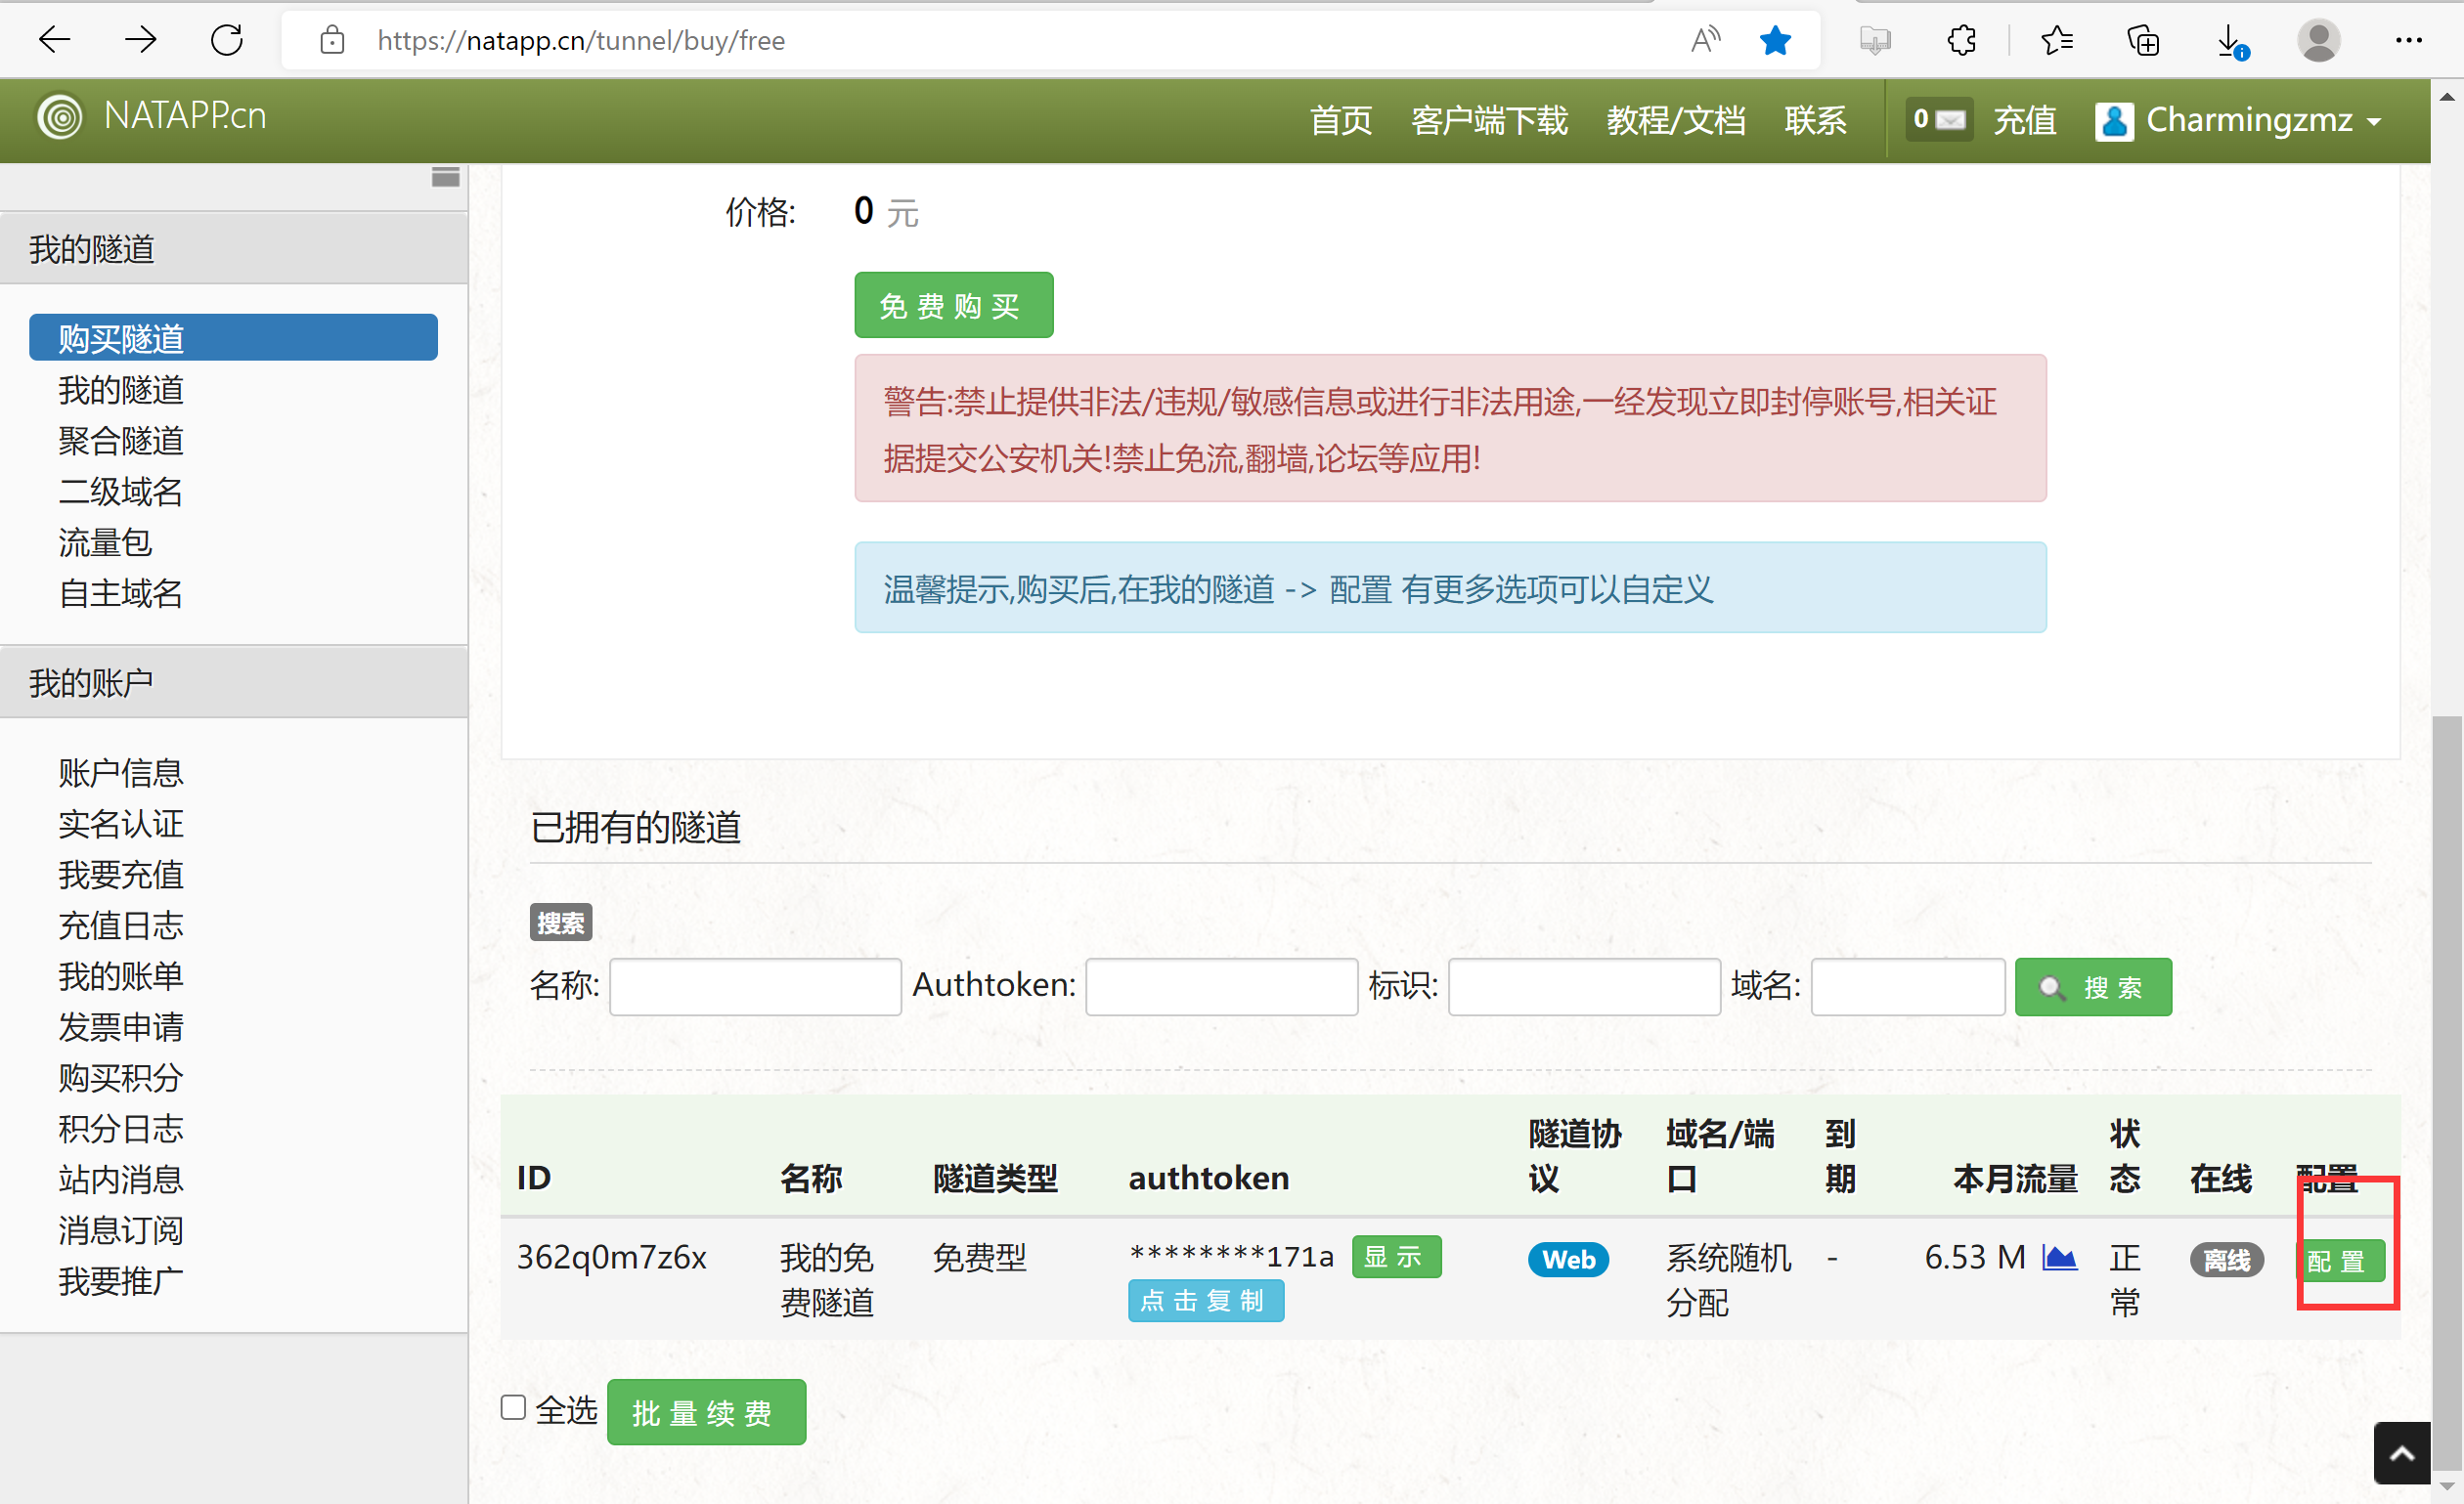View monthly traffic chart icon
2464x1504 pixels.
click(x=2059, y=1257)
